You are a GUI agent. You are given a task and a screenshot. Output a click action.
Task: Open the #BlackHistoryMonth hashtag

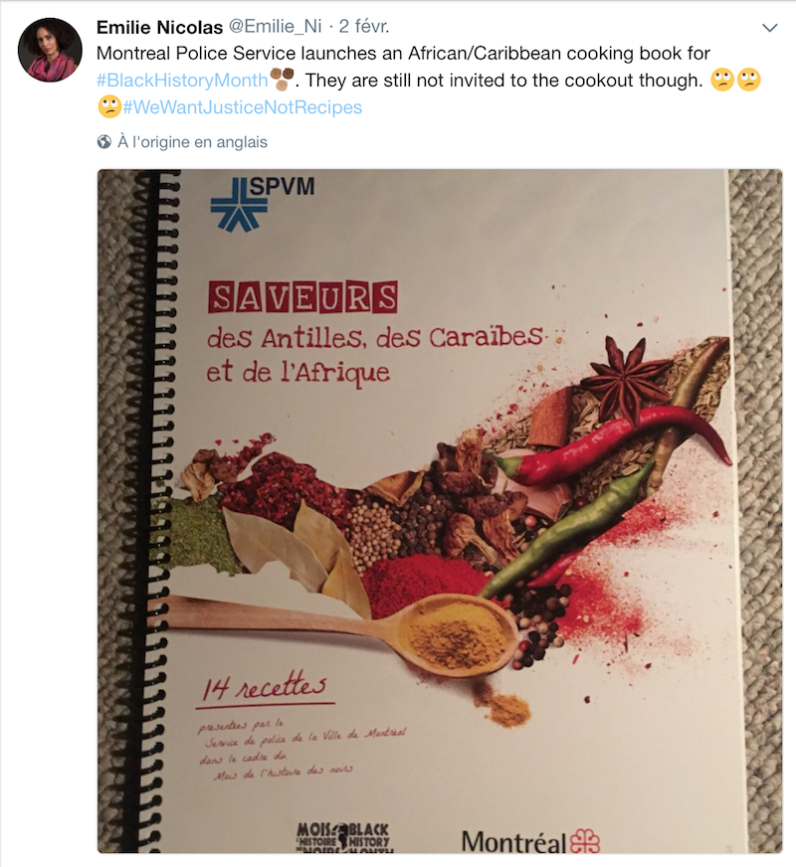pyautogui.click(x=182, y=81)
